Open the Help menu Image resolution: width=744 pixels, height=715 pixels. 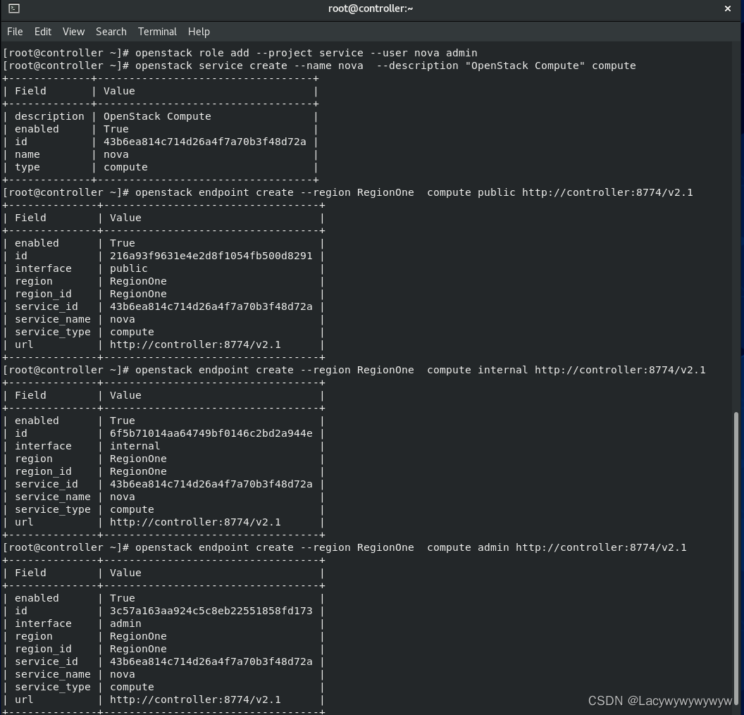[199, 32]
